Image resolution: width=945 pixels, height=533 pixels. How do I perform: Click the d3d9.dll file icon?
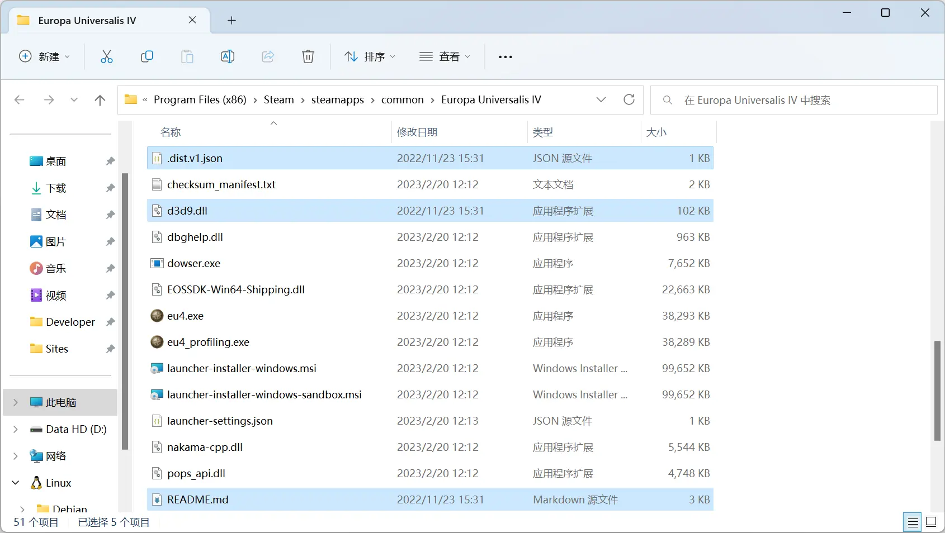[157, 211]
